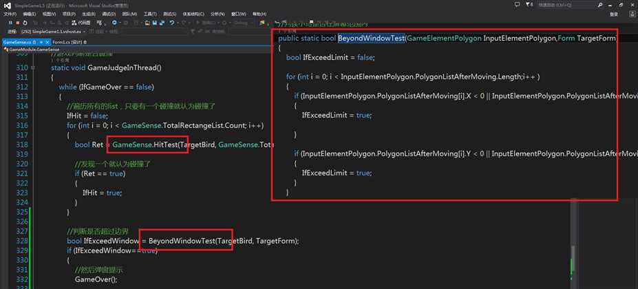Click 'if (Ret == true)' on line 321

[x=100, y=173]
